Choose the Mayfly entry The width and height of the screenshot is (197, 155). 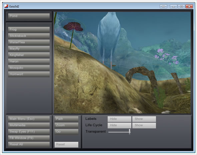pyautogui.click(x=29, y=49)
